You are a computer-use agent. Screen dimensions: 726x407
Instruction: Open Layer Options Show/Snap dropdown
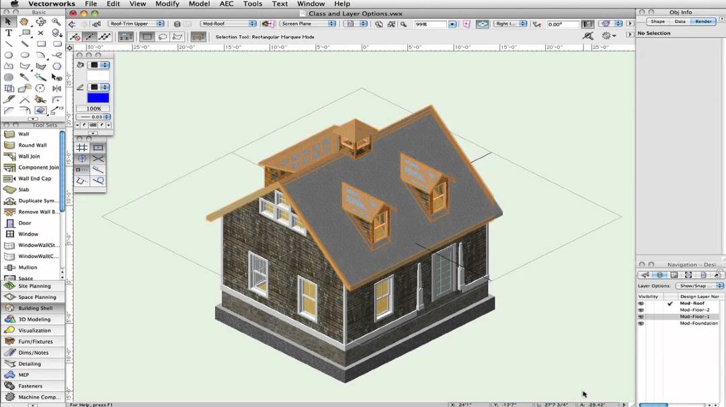[699, 286]
